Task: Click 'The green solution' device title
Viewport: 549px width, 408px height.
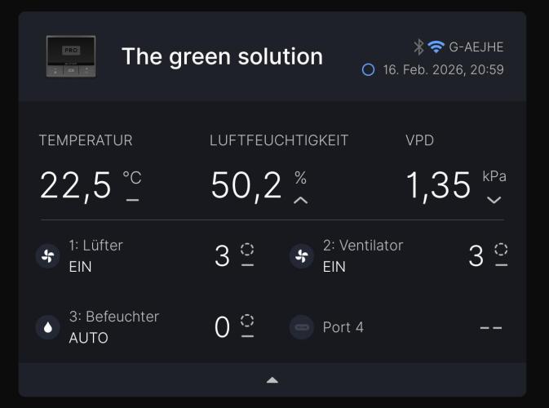Action: 222,56
